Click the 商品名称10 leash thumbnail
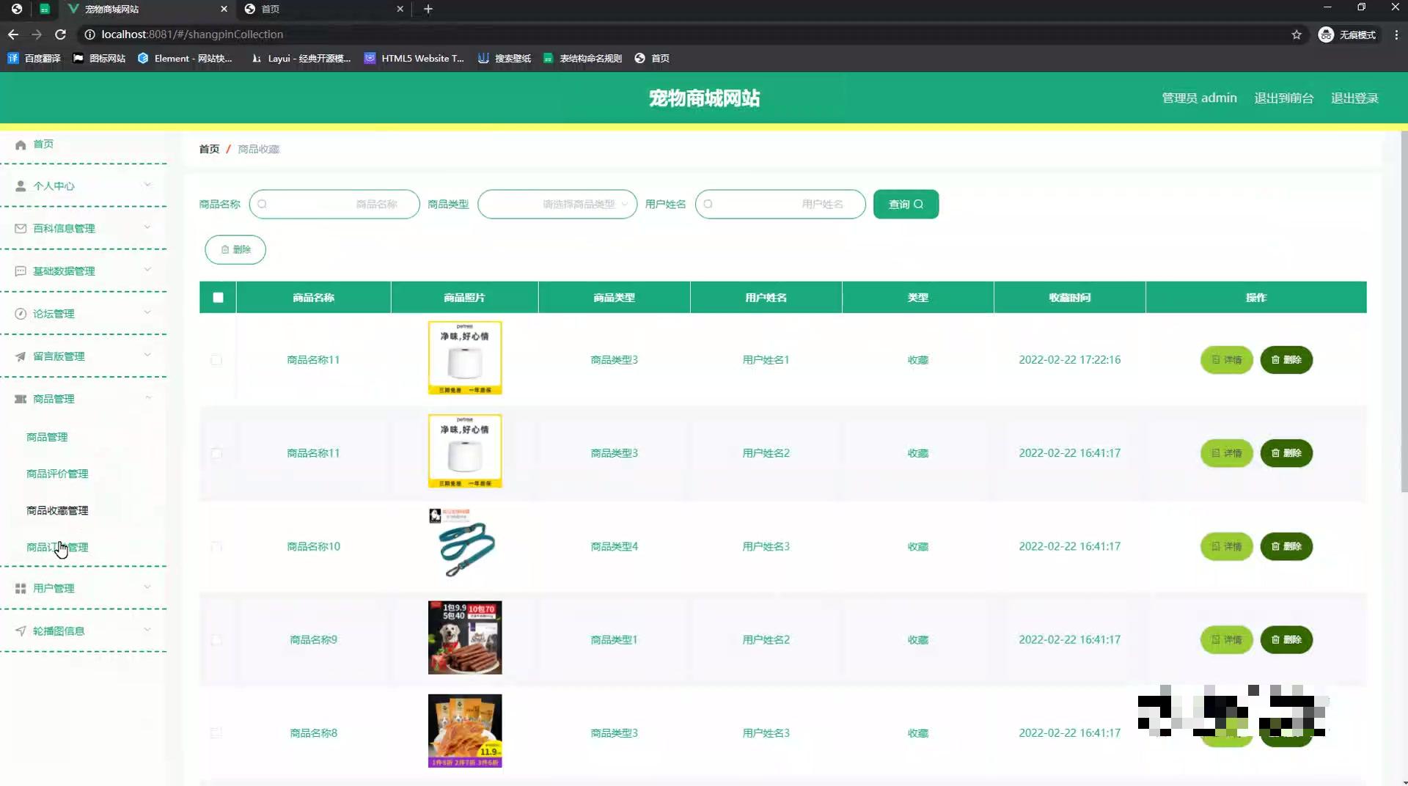The width and height of the screenshot is (1408, 786). coord(465,545)
